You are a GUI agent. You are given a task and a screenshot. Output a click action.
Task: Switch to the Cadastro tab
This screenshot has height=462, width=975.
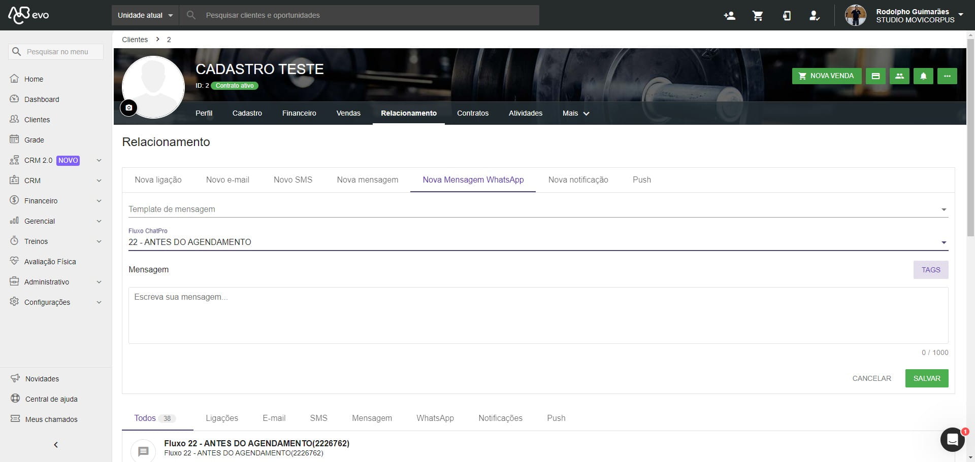(247, 113)
